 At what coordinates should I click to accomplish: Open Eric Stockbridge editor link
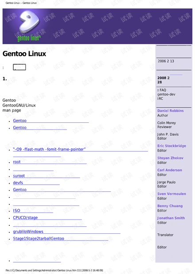(172, 146)
